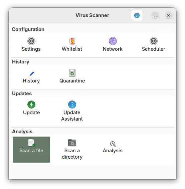The height and width of the screenshot is (189, 185).
Task: Open the Update Assistant question mark icon
Action: point(72,105)
